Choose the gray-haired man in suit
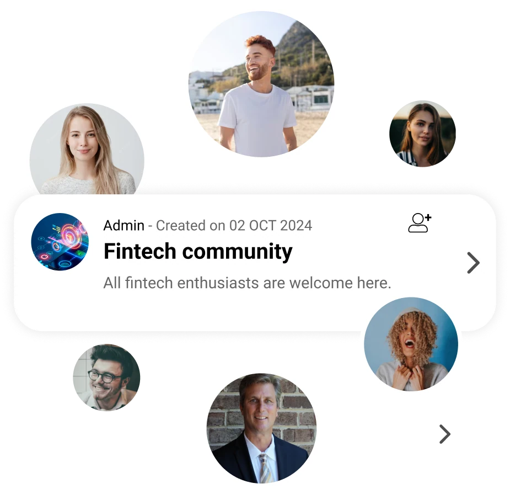Image resolution: width=510 pixels, height=489 pixels. (x=261, y=428)
